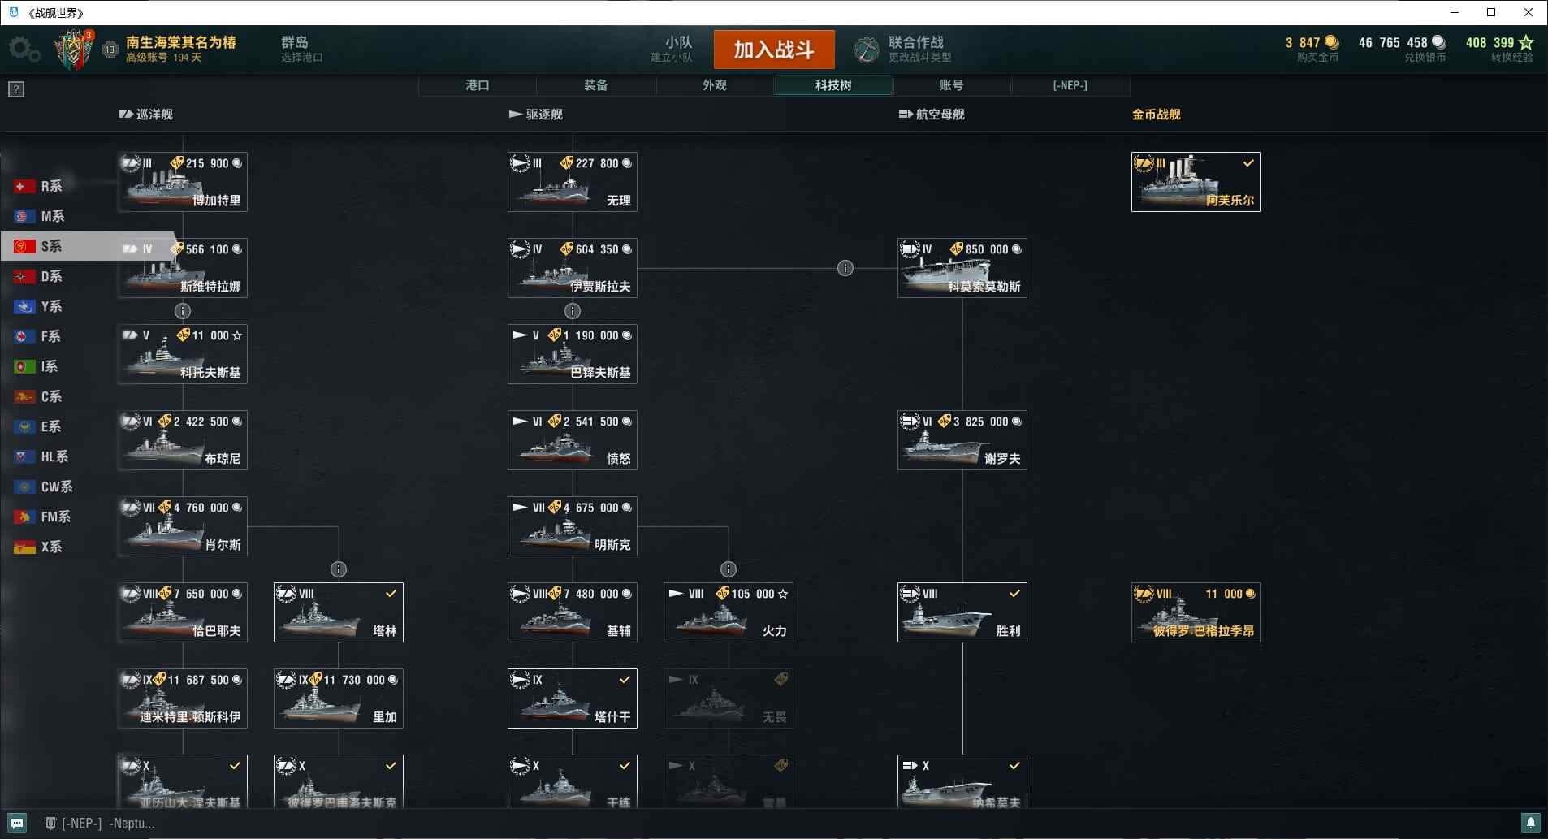
Task: Click the info icon below 伊贾斯拉夫
Action: pyautogui.click(x=573, y=311)
